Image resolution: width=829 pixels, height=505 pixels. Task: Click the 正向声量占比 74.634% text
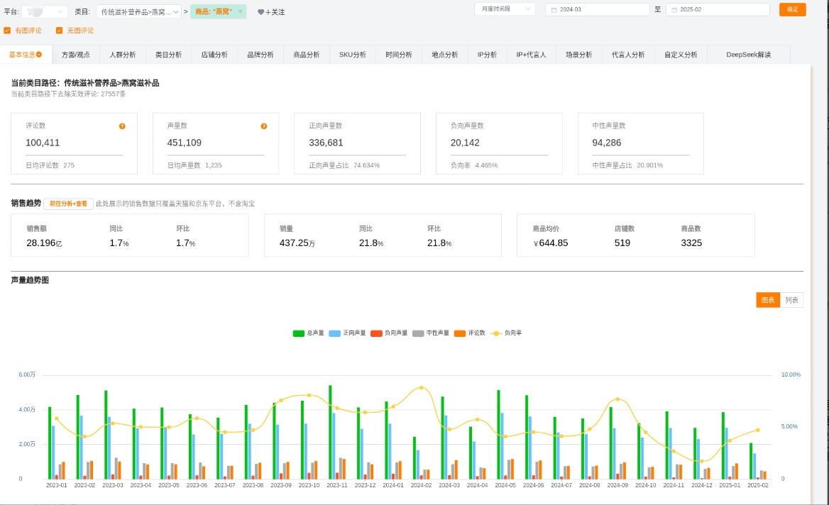pyautogui.click(x=344, y=165)
